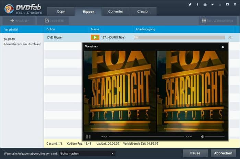240x159 pixels.
Task: Switch to the Copy tab
Action: click(61, 11)
